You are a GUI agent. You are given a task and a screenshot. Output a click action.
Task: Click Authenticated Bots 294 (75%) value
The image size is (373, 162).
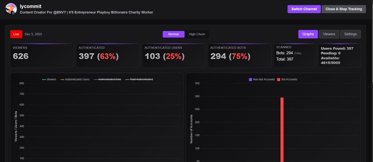230,56
